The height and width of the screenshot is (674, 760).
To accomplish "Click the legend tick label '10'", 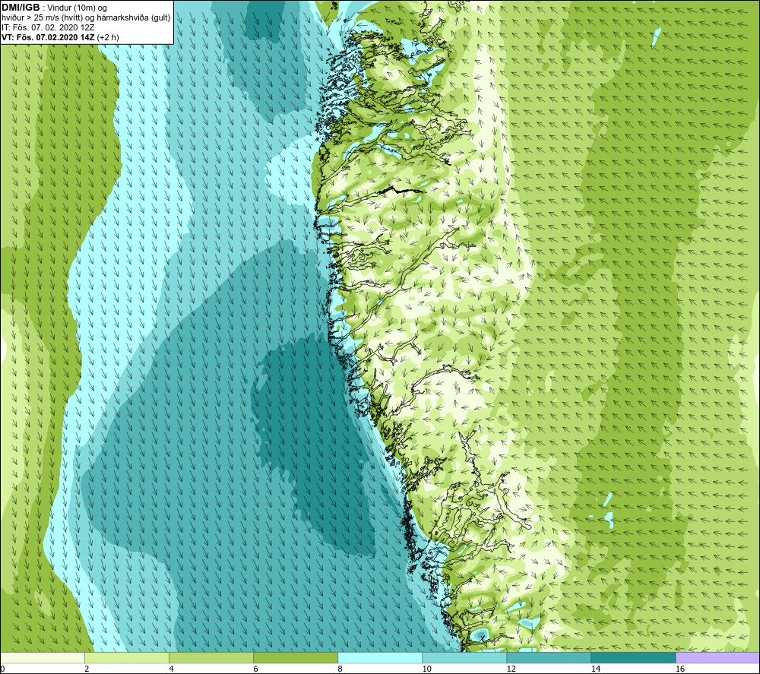I will [x=426, y=669].
